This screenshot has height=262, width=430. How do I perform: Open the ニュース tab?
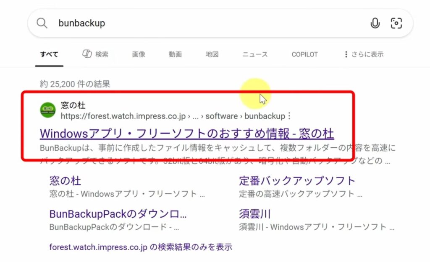255,54
